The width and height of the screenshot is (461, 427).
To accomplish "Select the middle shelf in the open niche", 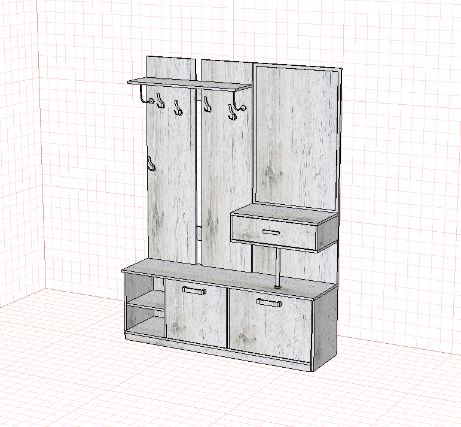I will [146, 300].
